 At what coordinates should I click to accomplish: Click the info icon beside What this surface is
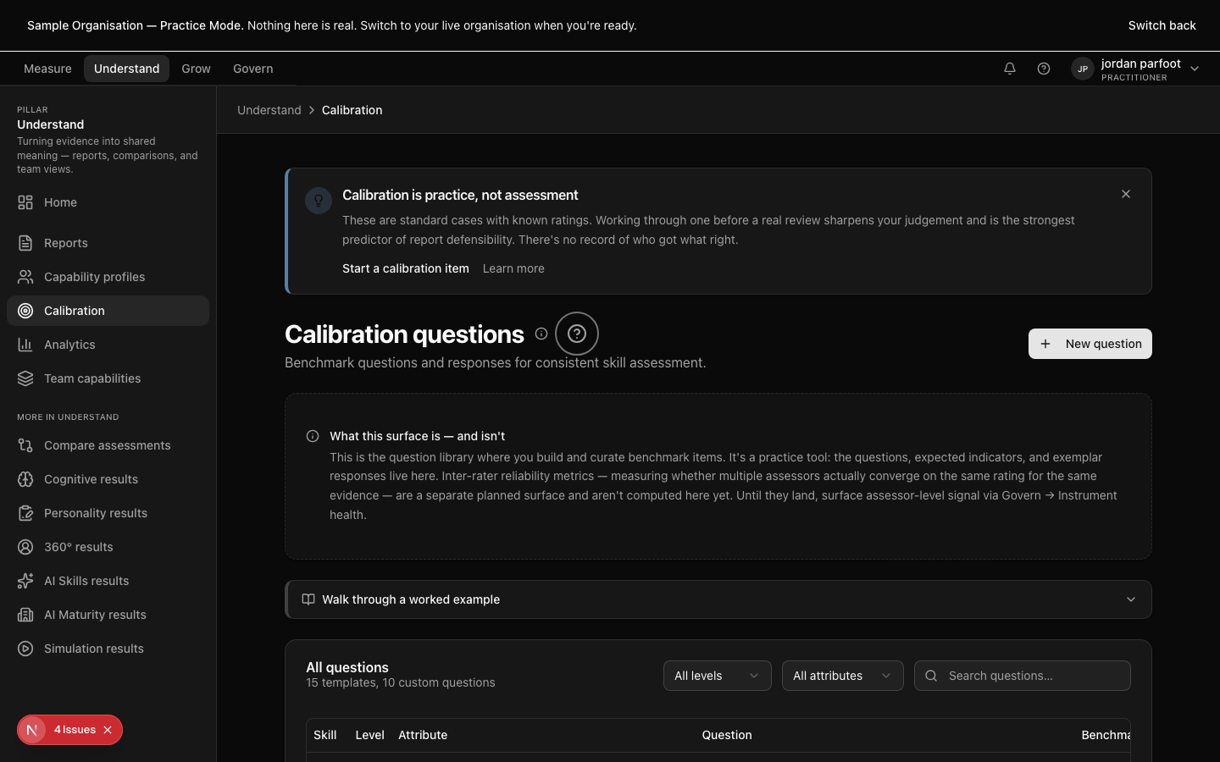point(313,436)
